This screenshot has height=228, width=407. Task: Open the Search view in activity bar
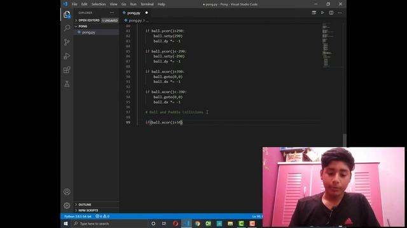tap(67, 28)
